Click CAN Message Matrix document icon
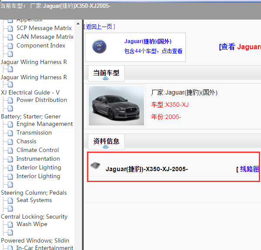This screenshot has width=261, height=250. click(10, 37)
